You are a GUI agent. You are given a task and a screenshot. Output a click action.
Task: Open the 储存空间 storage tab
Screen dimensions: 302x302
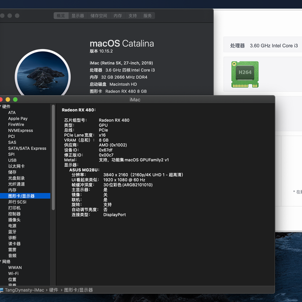[99, 16]
